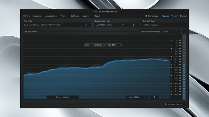Edit the preset with the pencil icon

click(x=86, y=25)
